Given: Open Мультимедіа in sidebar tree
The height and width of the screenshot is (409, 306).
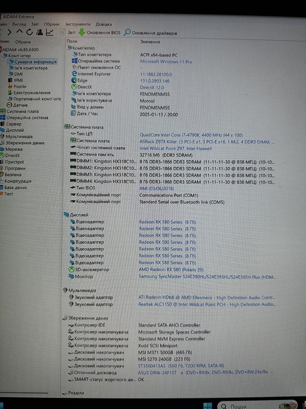Looking at the screenshot, I should click(16, 137).
